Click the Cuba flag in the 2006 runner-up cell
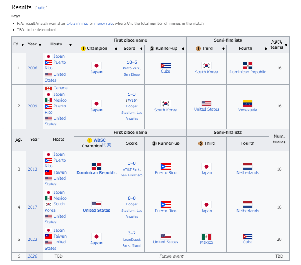This screenshot has width=301, height=265. pos(165,65)
